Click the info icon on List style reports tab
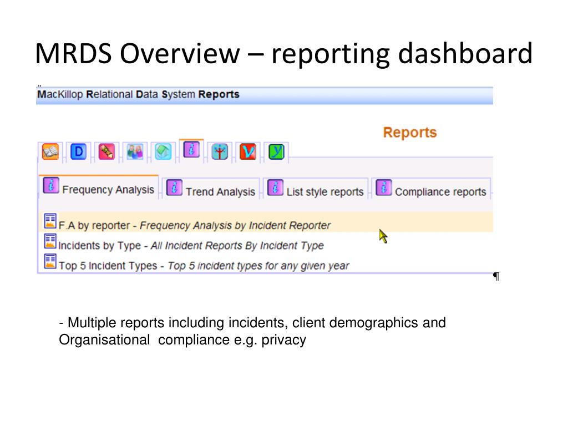The height and width of the screenshot is (426, 568). point(275,187)
